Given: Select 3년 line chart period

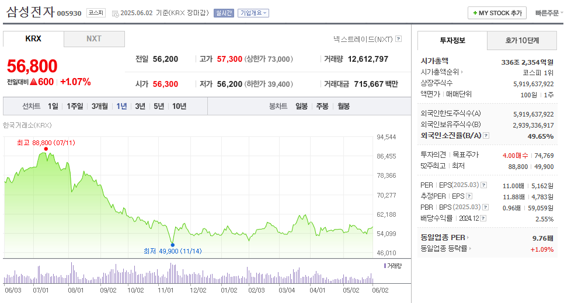Looking at the screenshot, I should pyautogui.click(x=140, y=106).
